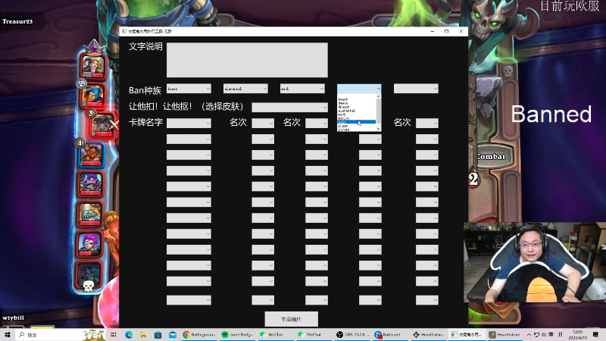Select hero portrait ranked 3 in leaderboard
606x341 pixels.
point(102,125)
